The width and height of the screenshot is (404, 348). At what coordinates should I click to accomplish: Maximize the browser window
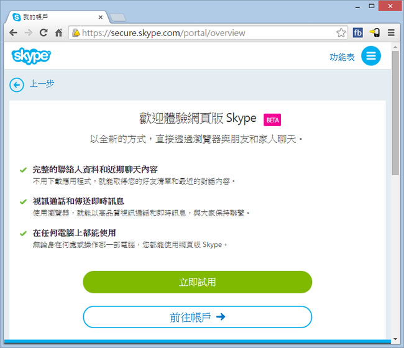click(371, 6)
